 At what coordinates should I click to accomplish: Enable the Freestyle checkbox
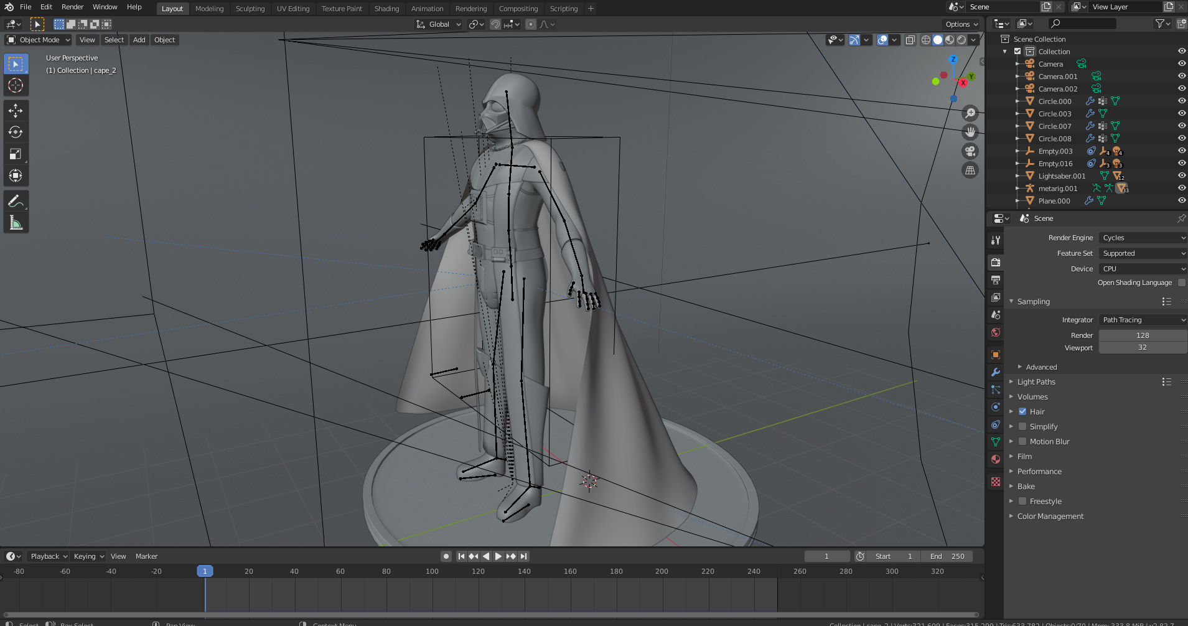pos(1022,501)
